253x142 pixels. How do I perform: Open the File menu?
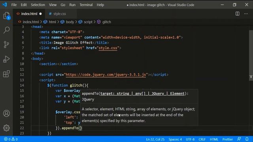pos(14,5)
